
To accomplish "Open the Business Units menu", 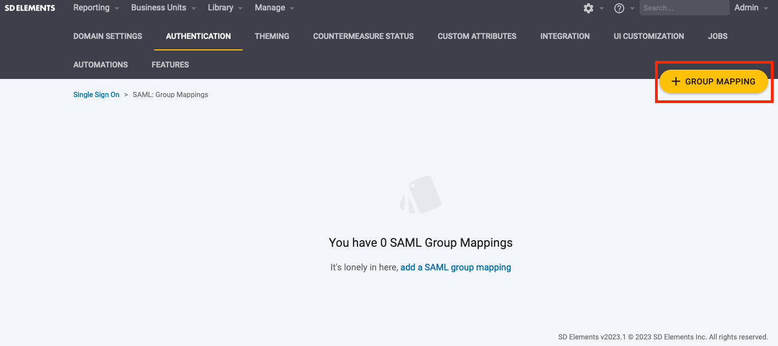I will pos(159,8).
